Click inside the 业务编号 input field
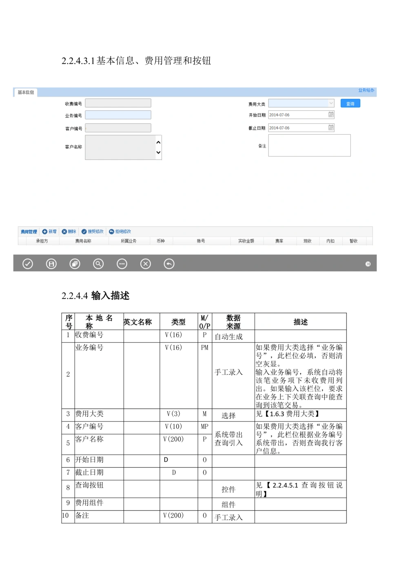 click(118, 115)
